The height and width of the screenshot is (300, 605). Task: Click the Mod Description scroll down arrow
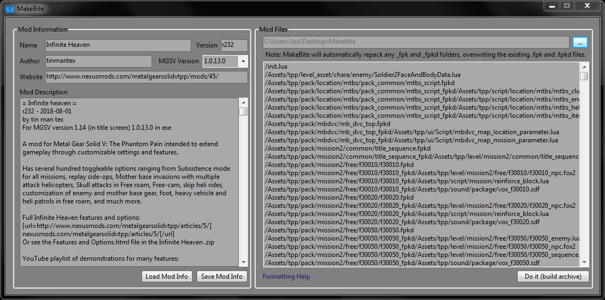coord(243,262)
